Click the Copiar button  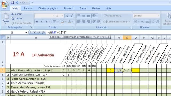tap(17, 18)
